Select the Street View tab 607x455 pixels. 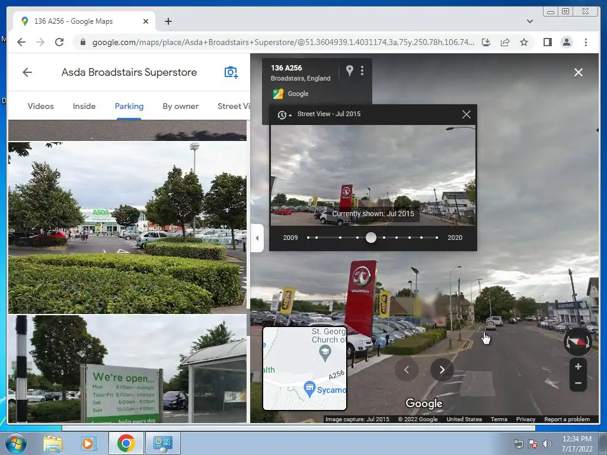tap(234, 106)
